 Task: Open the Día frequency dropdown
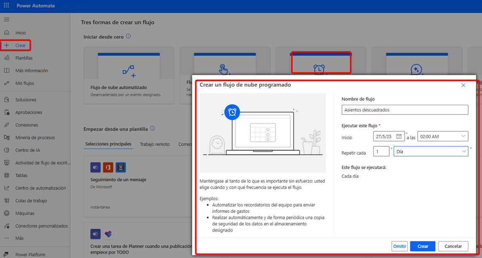click(431, 152)
